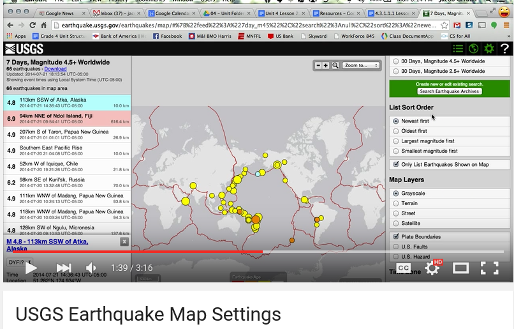Go forward in browser history
Viewport: 514px width, 329px height.
click(21, 26)
